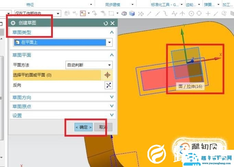Click the Point on Curve snap icon
This screenshot has height=167, width=234.
click(x=216, y=14)
